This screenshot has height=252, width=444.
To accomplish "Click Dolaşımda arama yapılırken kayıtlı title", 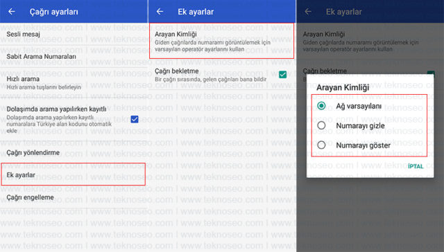I will [56, 109].
